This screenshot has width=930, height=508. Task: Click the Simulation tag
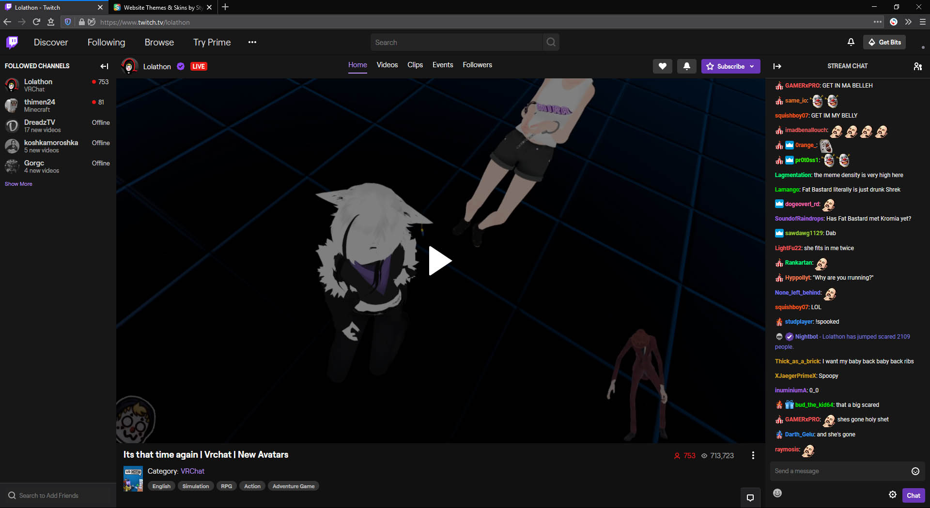coord(196,486)
